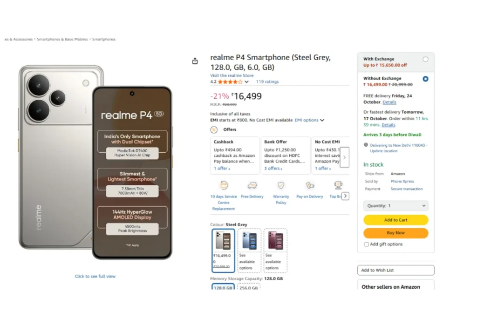Click the share icon beside product title
477x318 pixels.
coord(195,61)
